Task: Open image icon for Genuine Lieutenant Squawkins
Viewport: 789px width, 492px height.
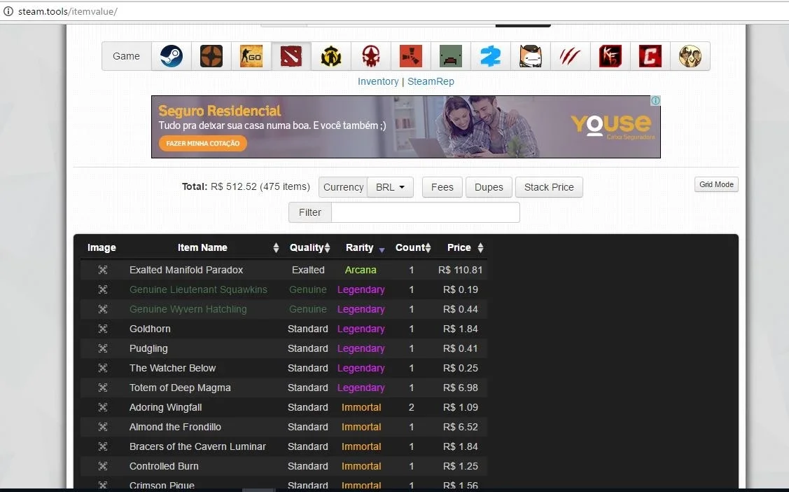Action: [103, 289]
